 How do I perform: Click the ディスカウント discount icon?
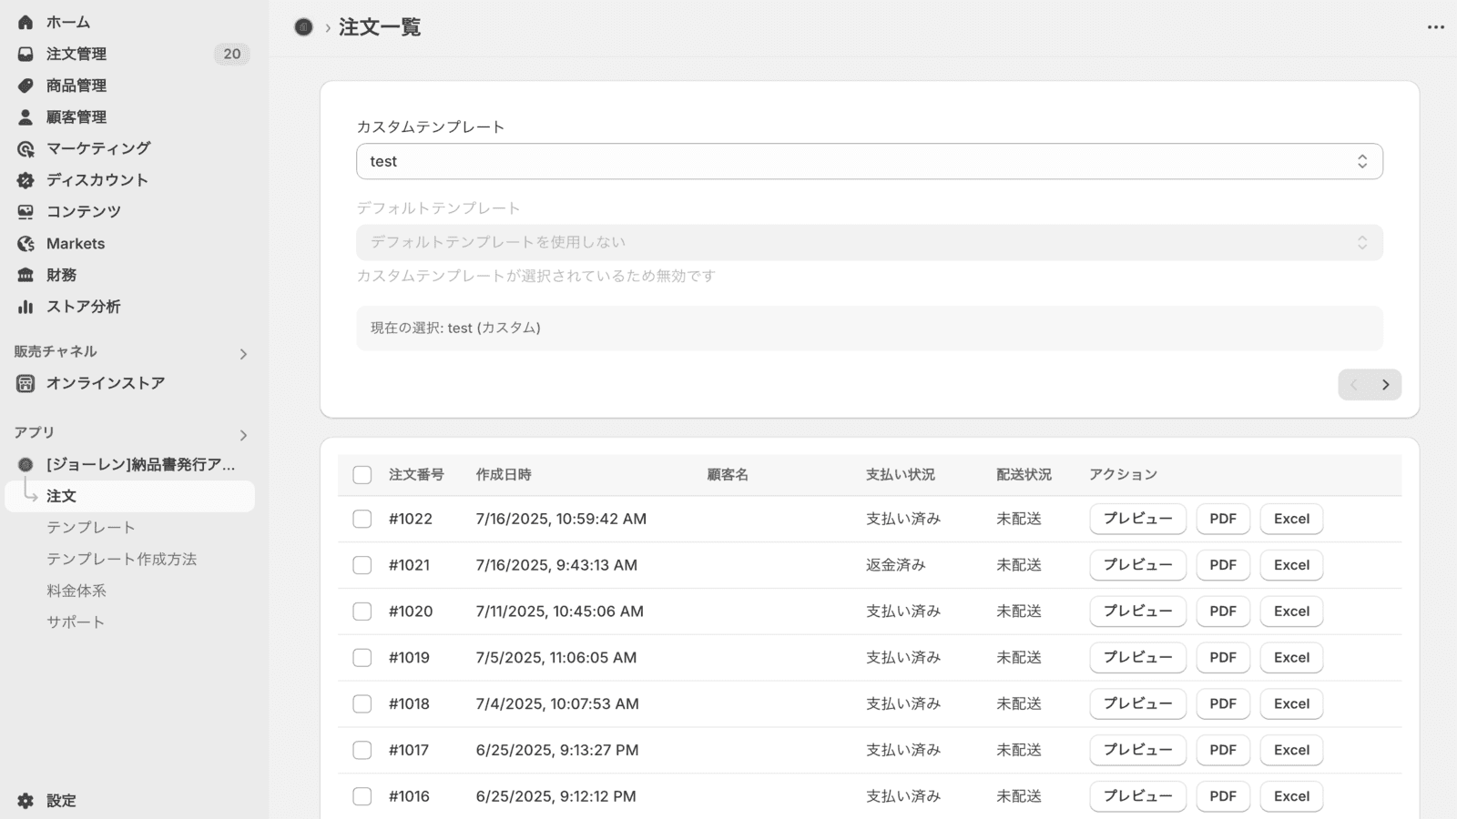[25, 179]
